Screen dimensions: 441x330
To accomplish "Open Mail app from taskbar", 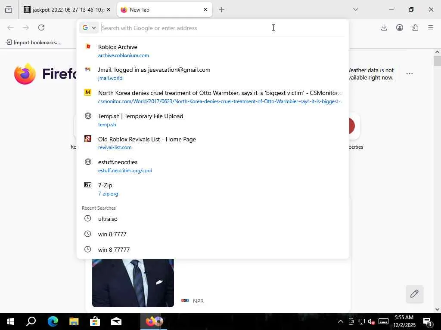I will (116, 321).
